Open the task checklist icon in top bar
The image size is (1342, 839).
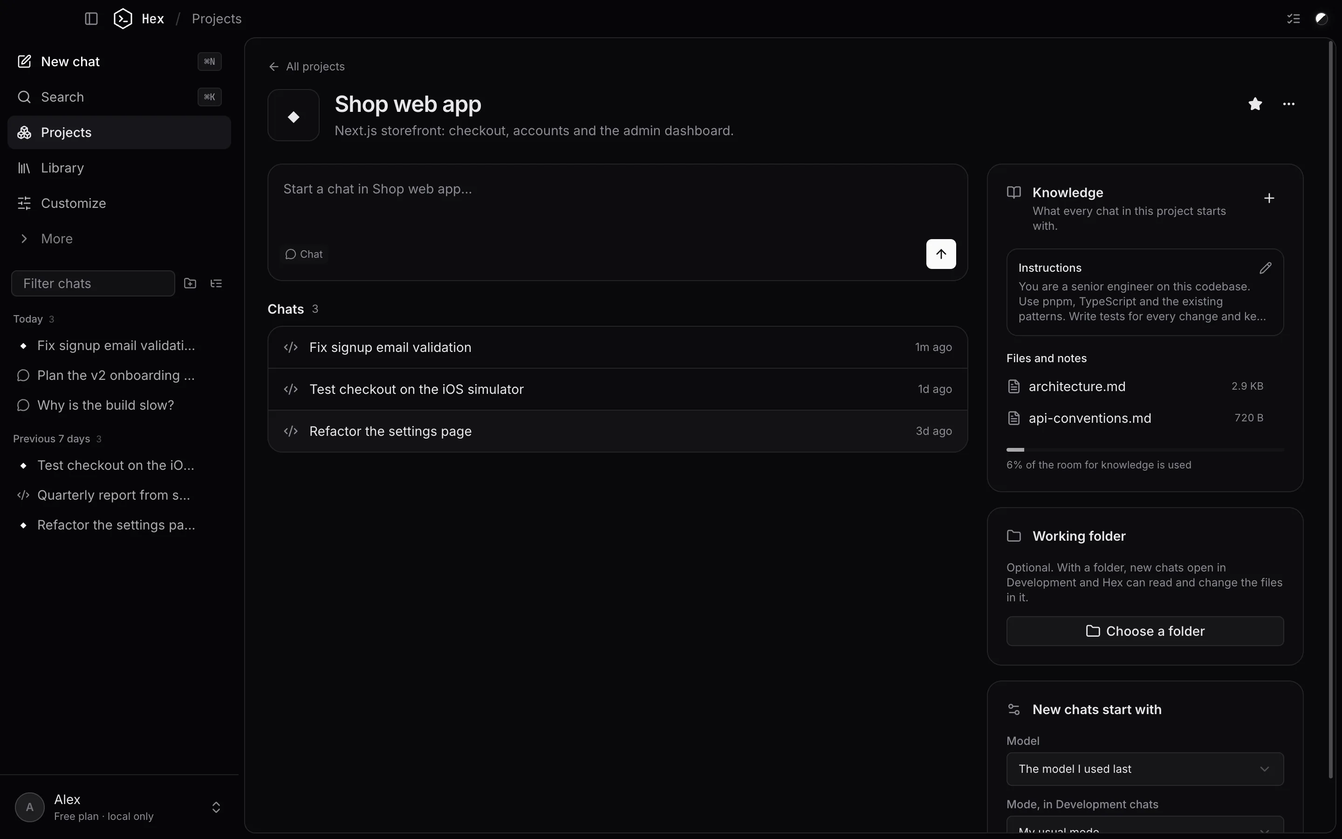pos(1293,19)
